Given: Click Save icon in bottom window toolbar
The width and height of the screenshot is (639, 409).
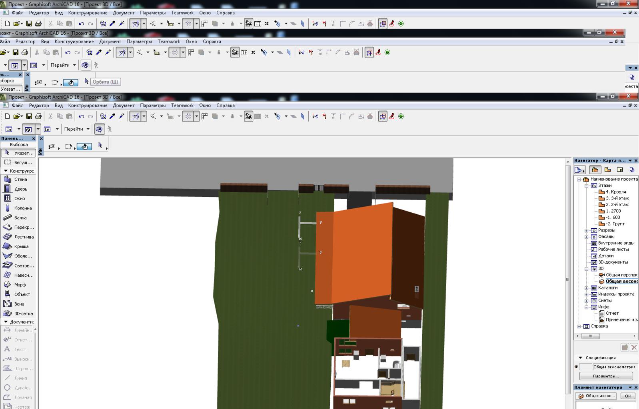Looking at the screenshot, I should [x=29, y=116].
